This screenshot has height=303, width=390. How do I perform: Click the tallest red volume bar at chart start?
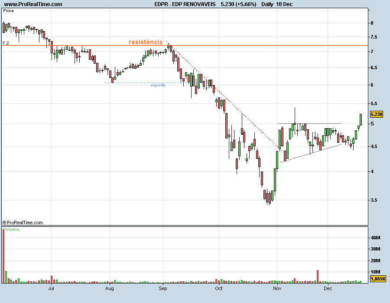click(3, 256)
